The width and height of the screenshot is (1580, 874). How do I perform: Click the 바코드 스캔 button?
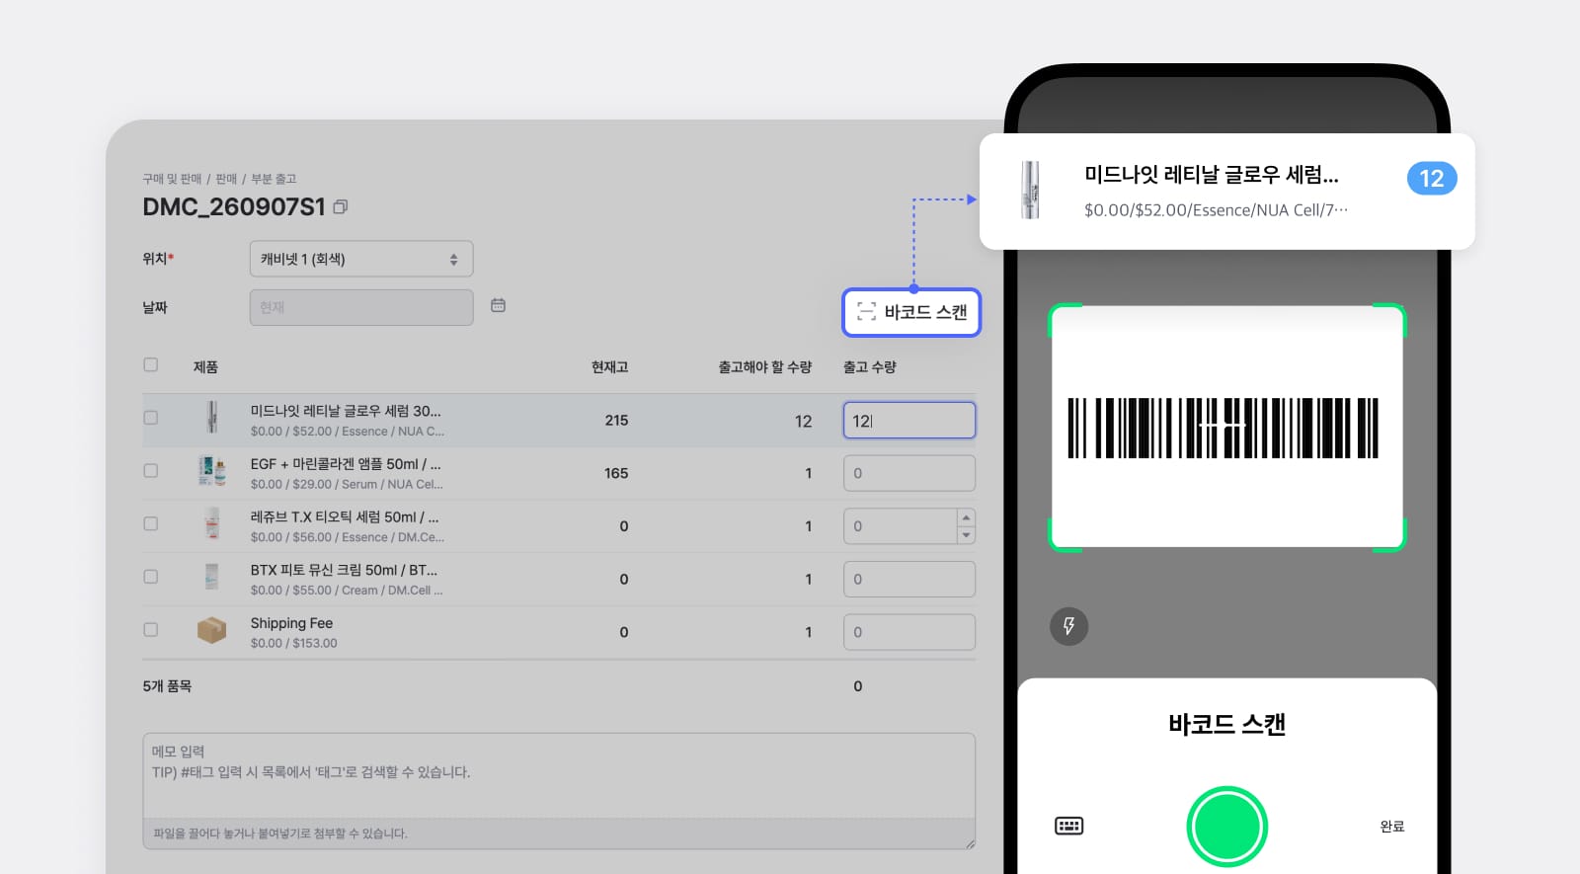coord(911,312)
